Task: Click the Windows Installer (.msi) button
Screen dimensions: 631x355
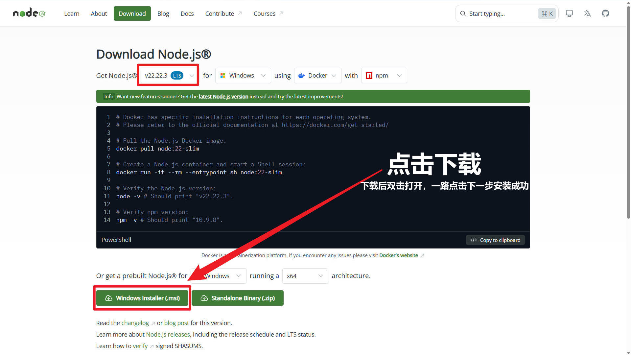Action: point(142,298)
